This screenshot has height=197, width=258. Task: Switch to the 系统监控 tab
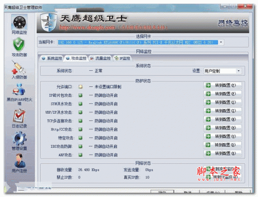click(x=52, y=58)
